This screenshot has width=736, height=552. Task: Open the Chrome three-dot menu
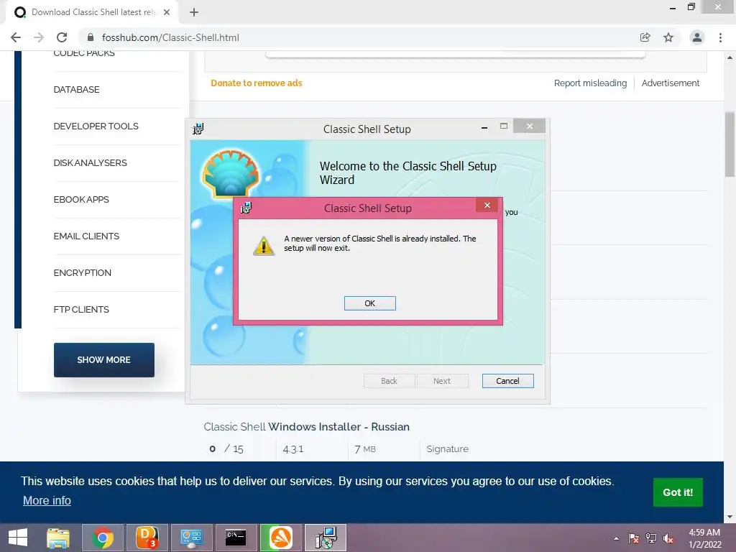click(x=720, y=37)
